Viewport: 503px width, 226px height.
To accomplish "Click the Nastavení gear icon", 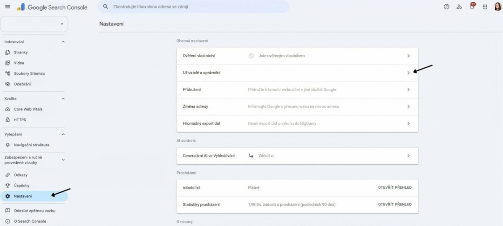I will (8, 196).
